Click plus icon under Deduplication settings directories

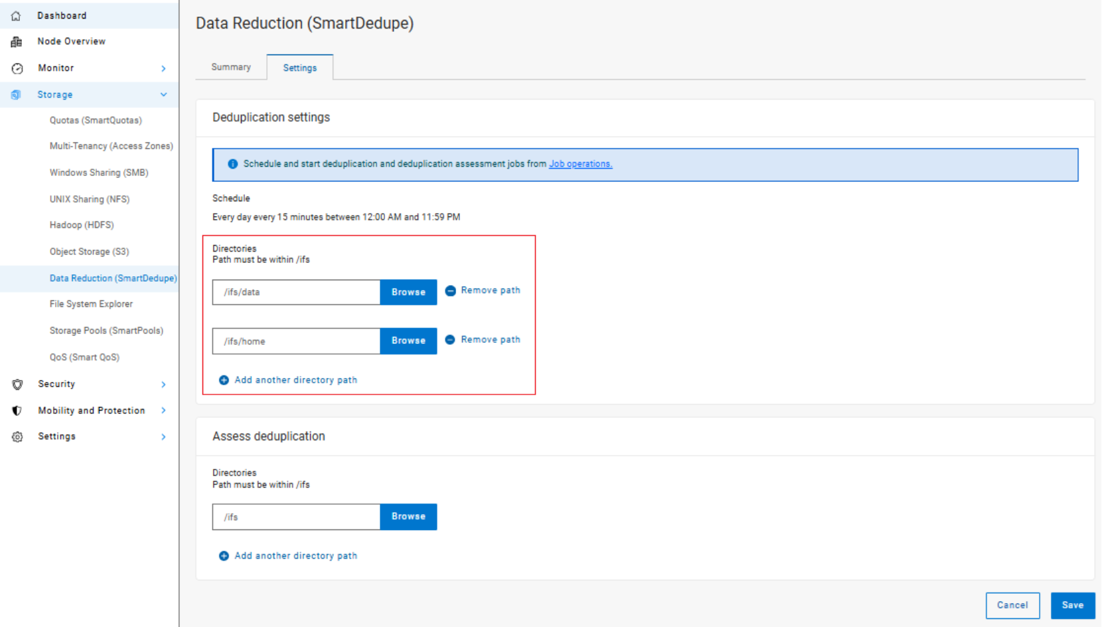[224, 380]
